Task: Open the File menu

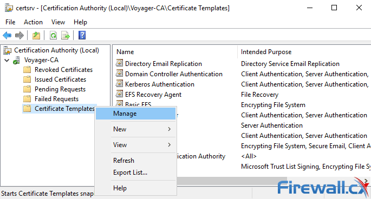Action: click(10, 22)
